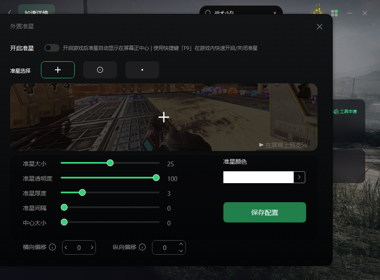Viewport: 380px width, 280px height.
Task: Click the white 准星颜色 swatch
Action: (258, 177)
